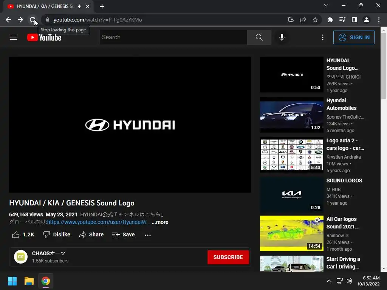Open the Windows Start menu
This screenshot has height=290, width=387.
12,281
